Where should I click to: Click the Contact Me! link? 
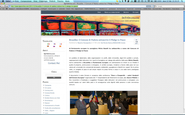coord(54,63)
